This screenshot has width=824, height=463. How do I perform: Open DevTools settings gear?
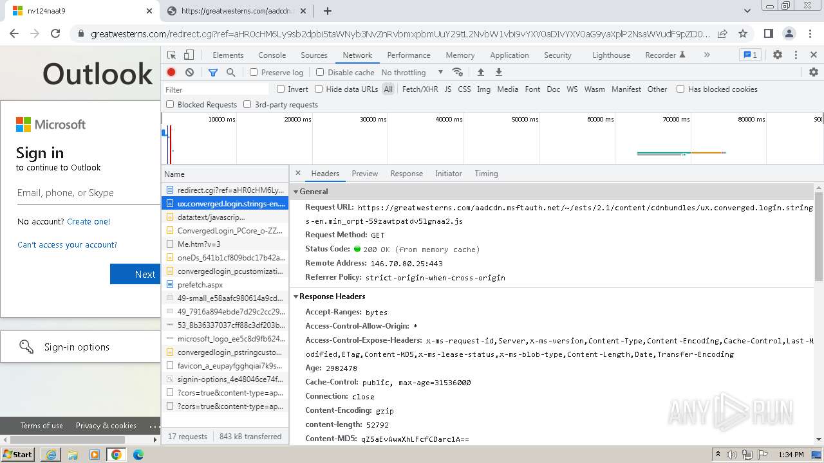coord(778,55)
